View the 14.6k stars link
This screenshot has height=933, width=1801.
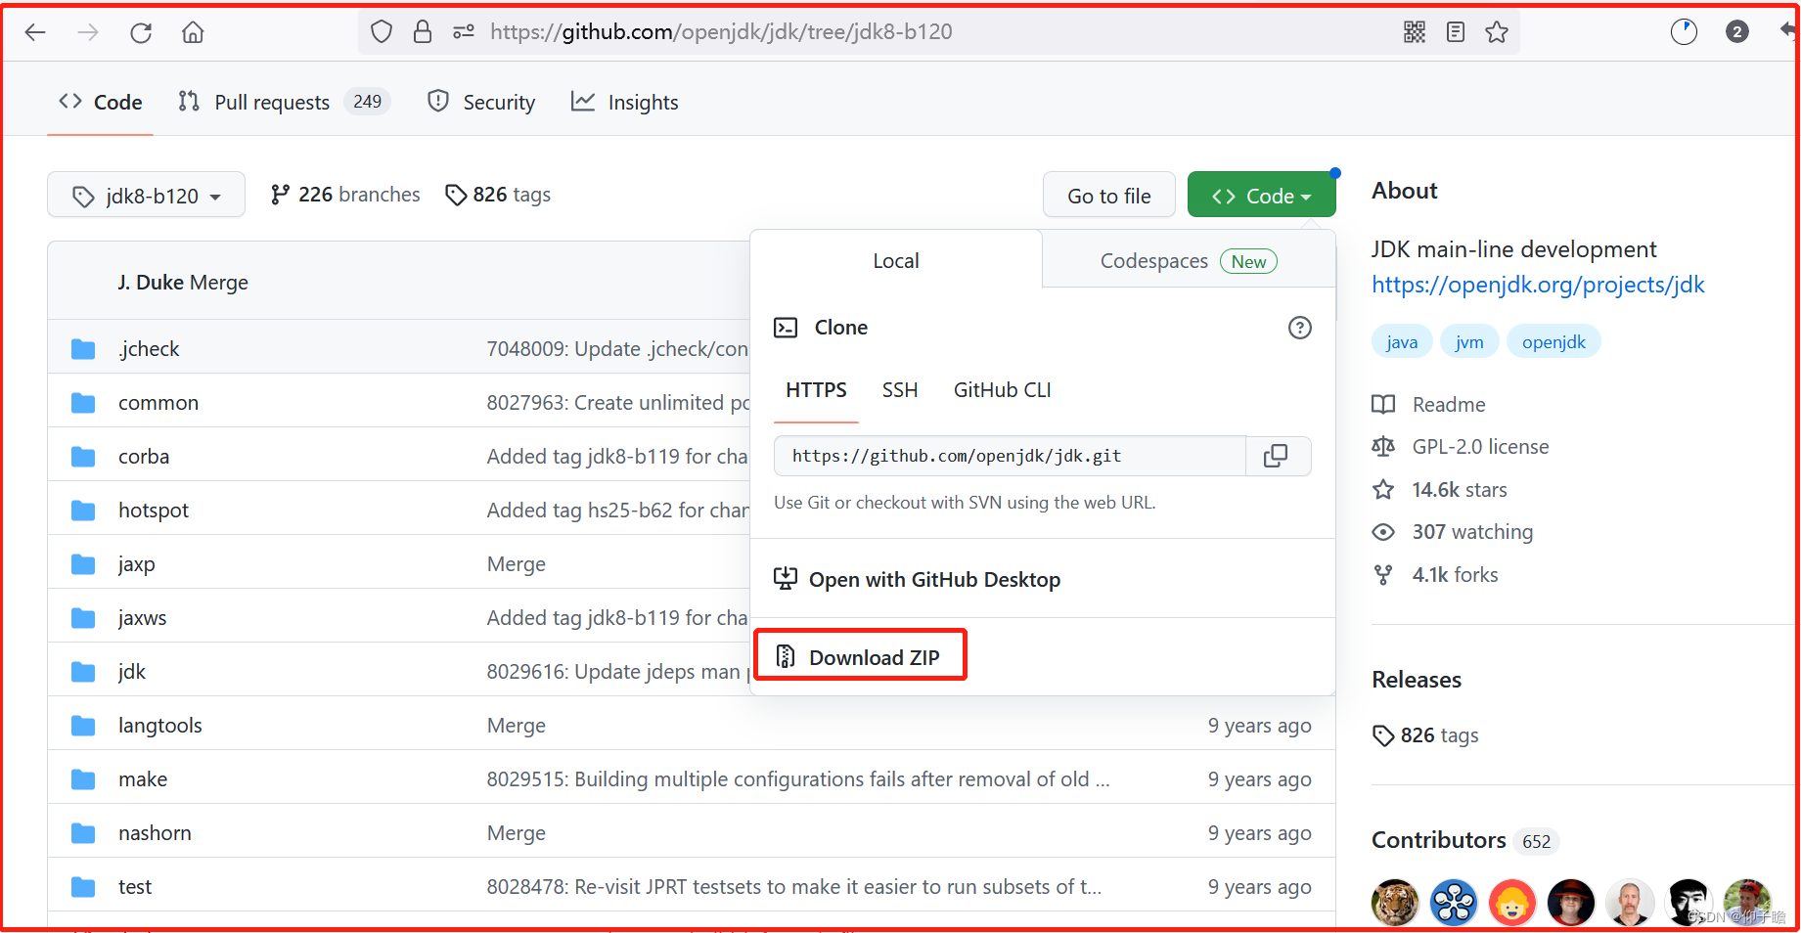1440,490
